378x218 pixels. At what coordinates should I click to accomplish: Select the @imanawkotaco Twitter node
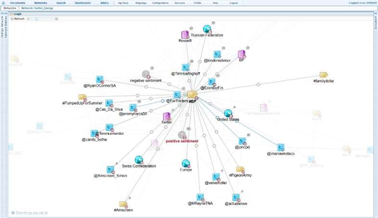(280, 148)
